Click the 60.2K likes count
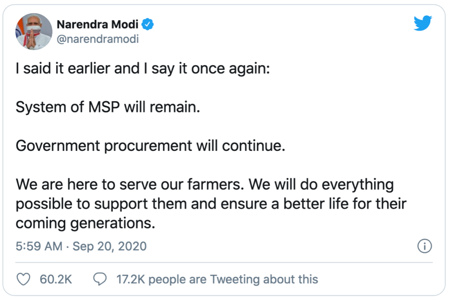This screenshot has width=451, height=302. pyautogui.click(x=56, y=279)
